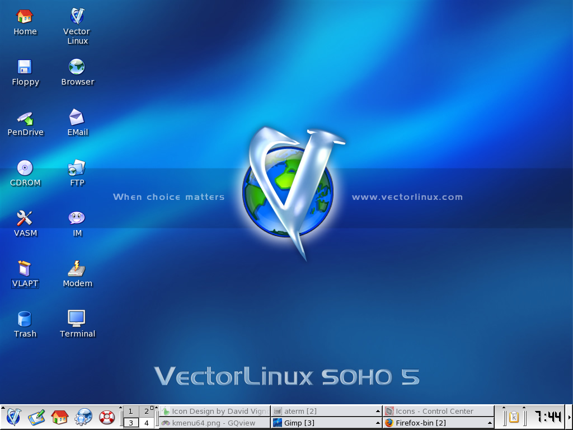Open the FTP desktop icon

[77, 168]
